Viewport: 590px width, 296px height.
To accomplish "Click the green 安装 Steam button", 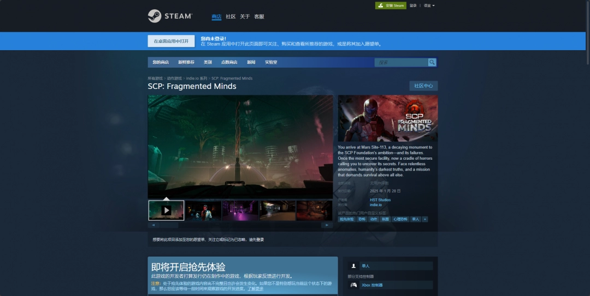I will (x=391, y=5).
